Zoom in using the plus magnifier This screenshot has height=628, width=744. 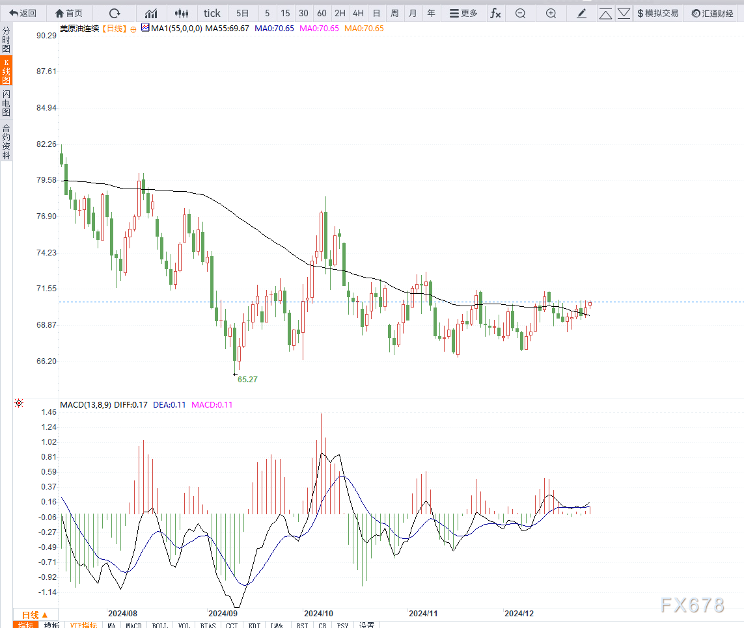click(x=551, y=13)
